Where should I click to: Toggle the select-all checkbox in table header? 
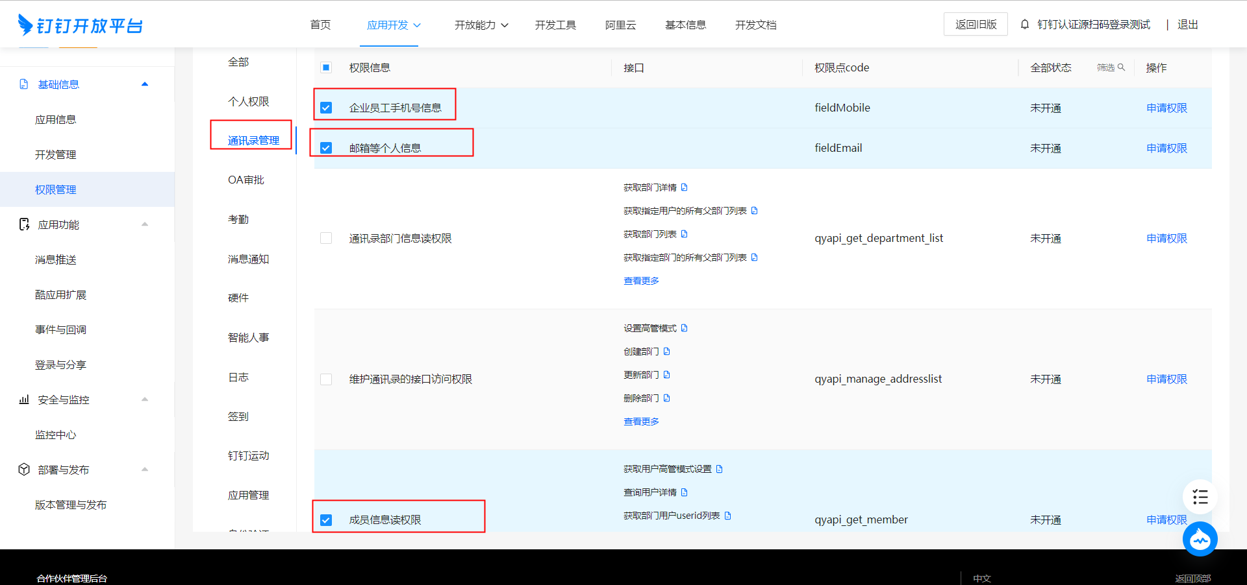coord(326,67)
